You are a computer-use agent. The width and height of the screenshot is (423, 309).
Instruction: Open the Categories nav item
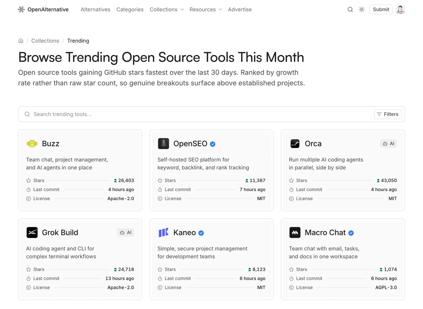point(130,9)
